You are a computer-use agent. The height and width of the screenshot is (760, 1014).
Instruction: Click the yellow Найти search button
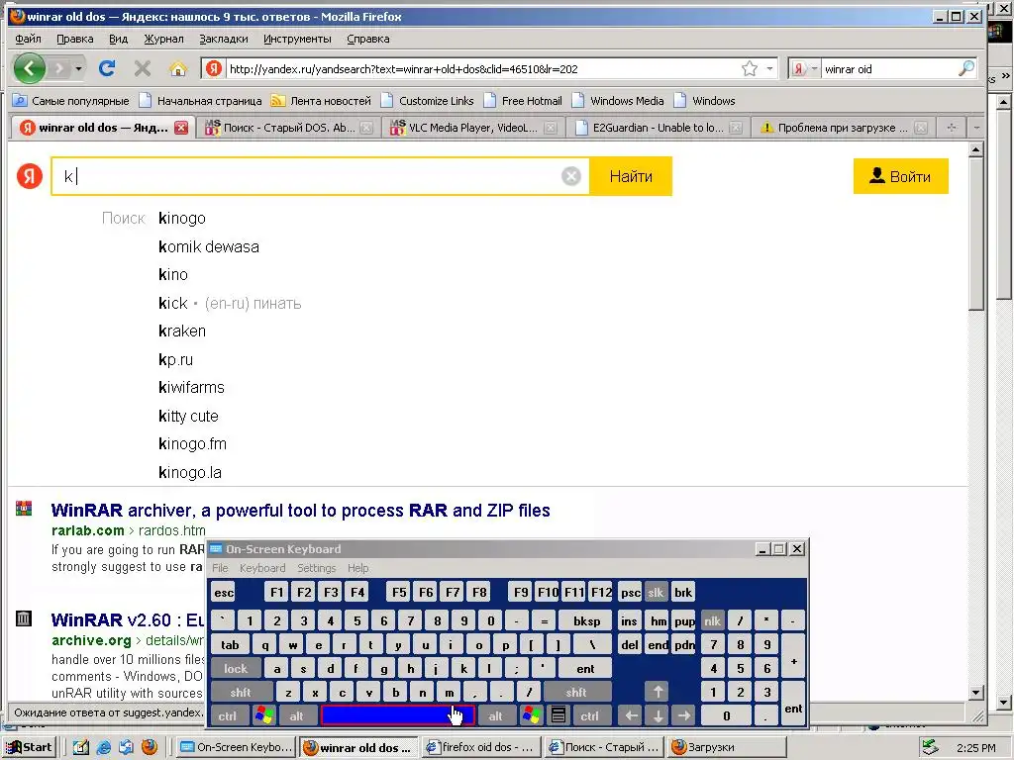631,176
